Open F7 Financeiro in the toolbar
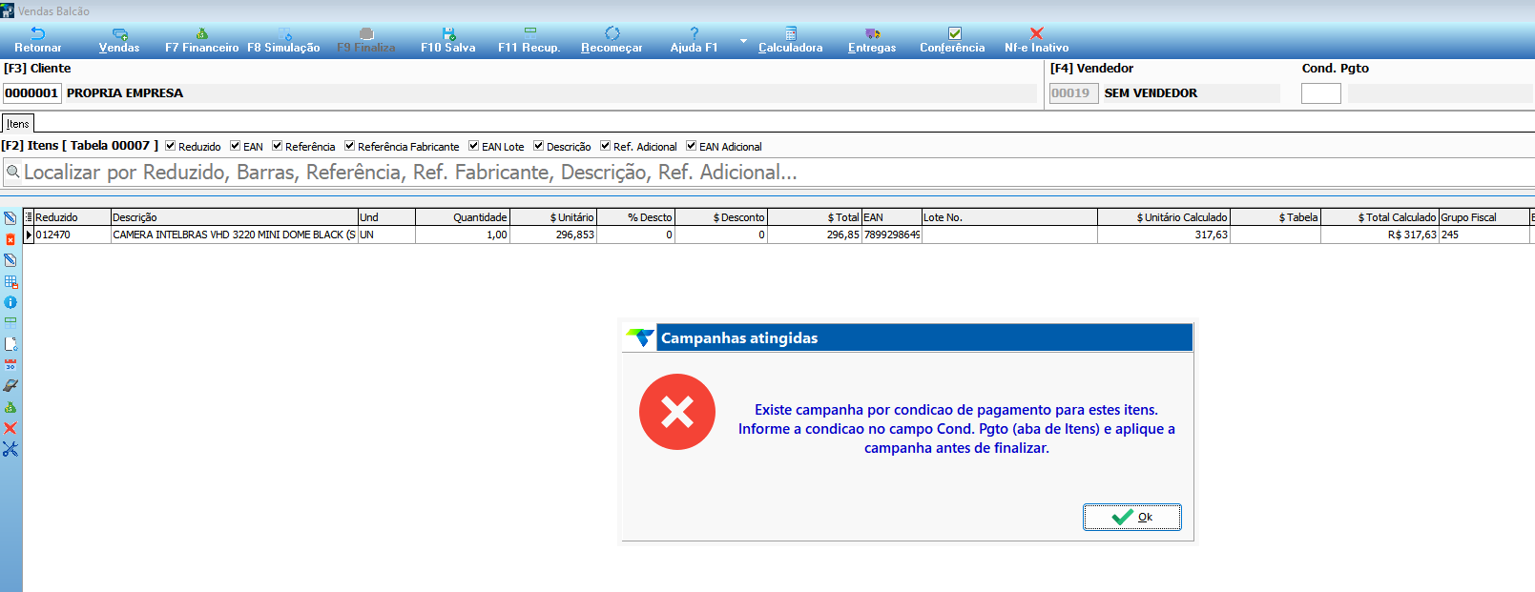 click(201, 40)
